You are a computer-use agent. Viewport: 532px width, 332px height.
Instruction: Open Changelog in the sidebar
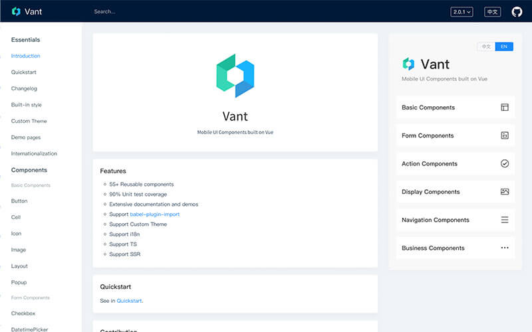24,88
